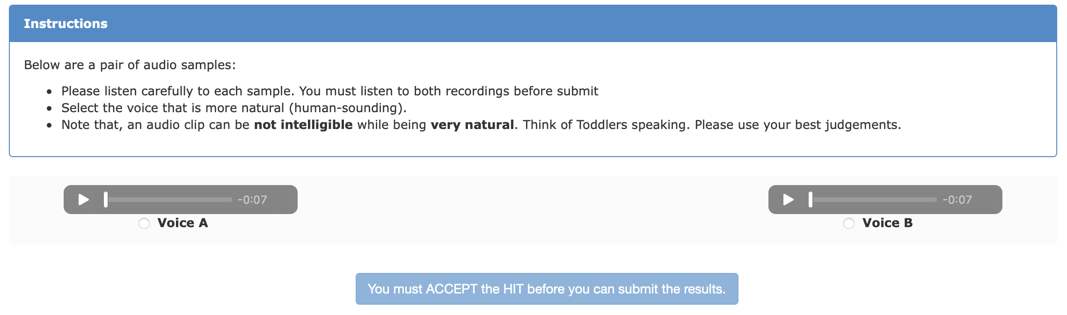Click the "Voice A" text label
Screen dimensions: 1067x315
point(183,223)
